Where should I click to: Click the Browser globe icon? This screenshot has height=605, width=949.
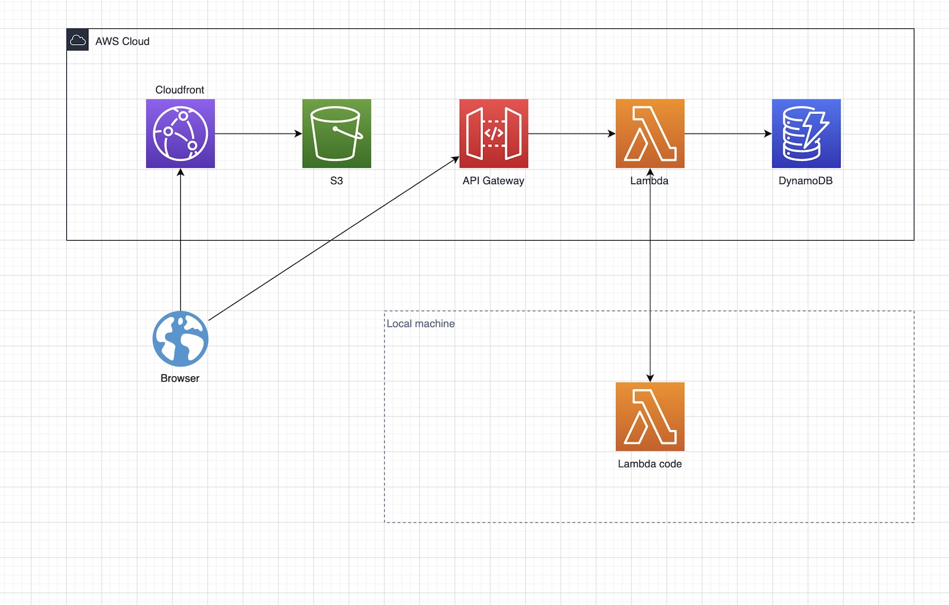[x=180, y=339]
